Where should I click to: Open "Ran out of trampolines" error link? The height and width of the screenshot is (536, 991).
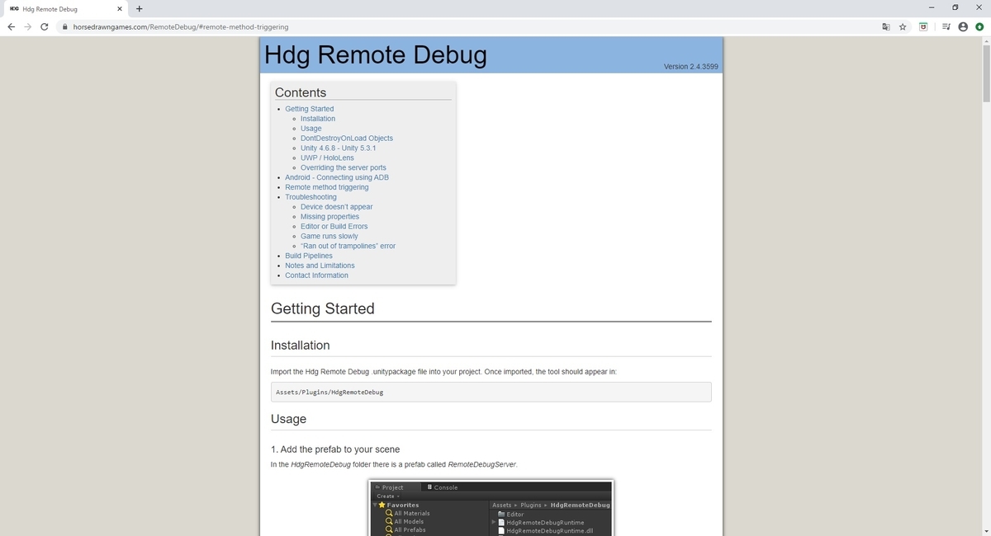(348, 246)
